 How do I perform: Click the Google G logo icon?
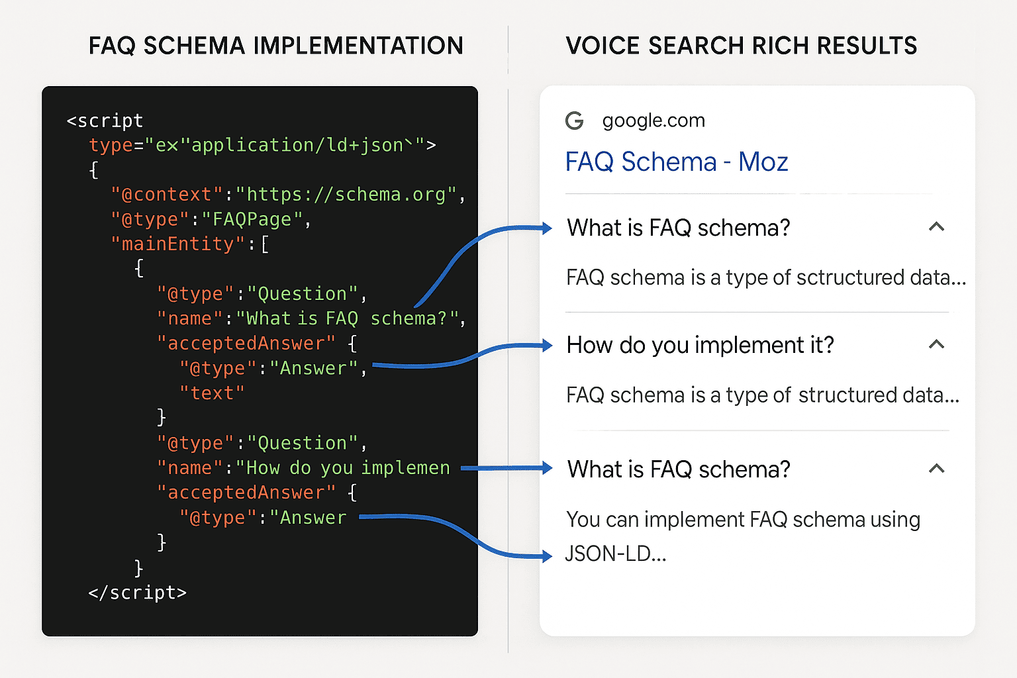click(x=574, y=121)
